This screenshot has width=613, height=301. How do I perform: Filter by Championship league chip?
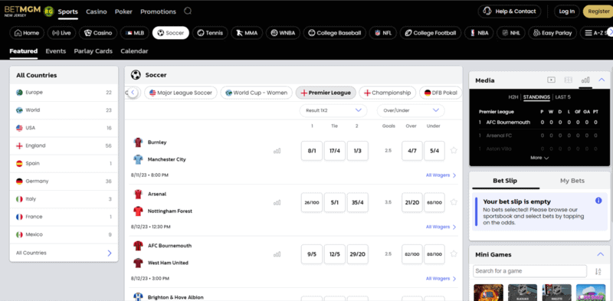click(x=388, y=93)
